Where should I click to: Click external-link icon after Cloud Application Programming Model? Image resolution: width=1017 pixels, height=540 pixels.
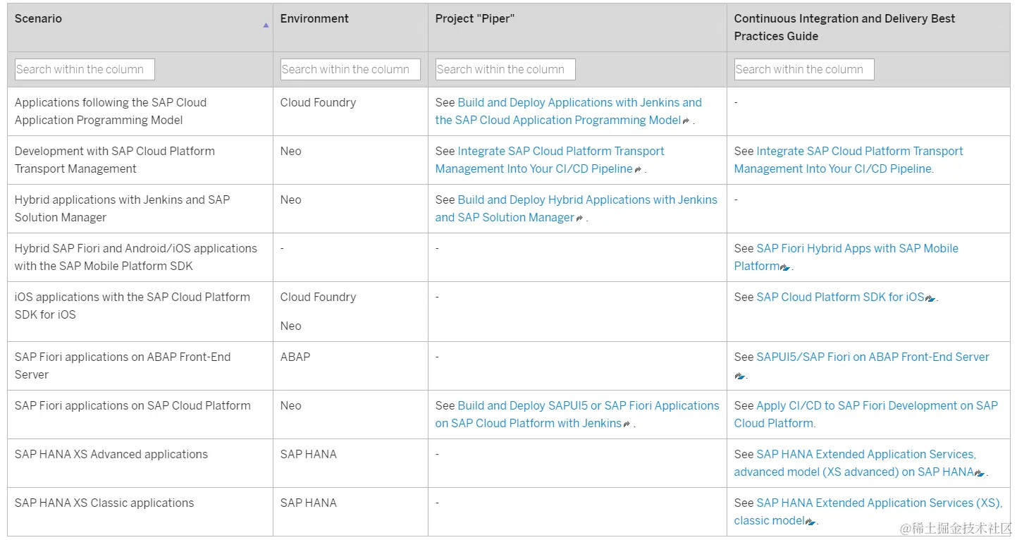tap(686, 121)
